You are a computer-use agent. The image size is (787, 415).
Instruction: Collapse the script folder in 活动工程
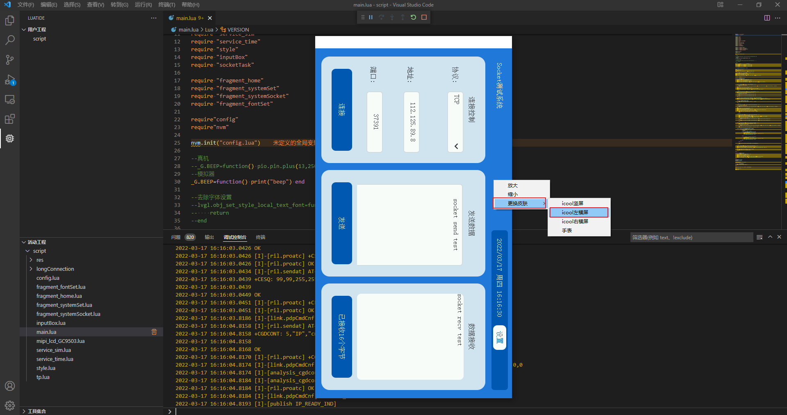27,251
